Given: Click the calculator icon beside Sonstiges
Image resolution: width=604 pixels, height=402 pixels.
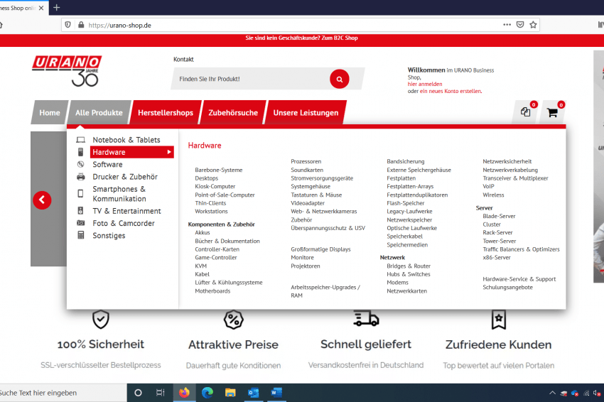Looking at the screenshot, I should pos(80,235).
